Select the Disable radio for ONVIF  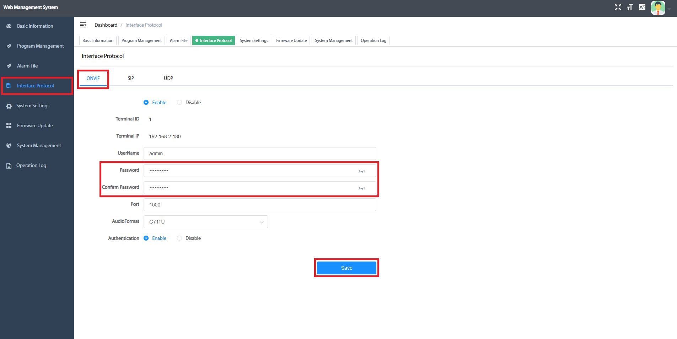pyautogui.click(x=179, y=102)
